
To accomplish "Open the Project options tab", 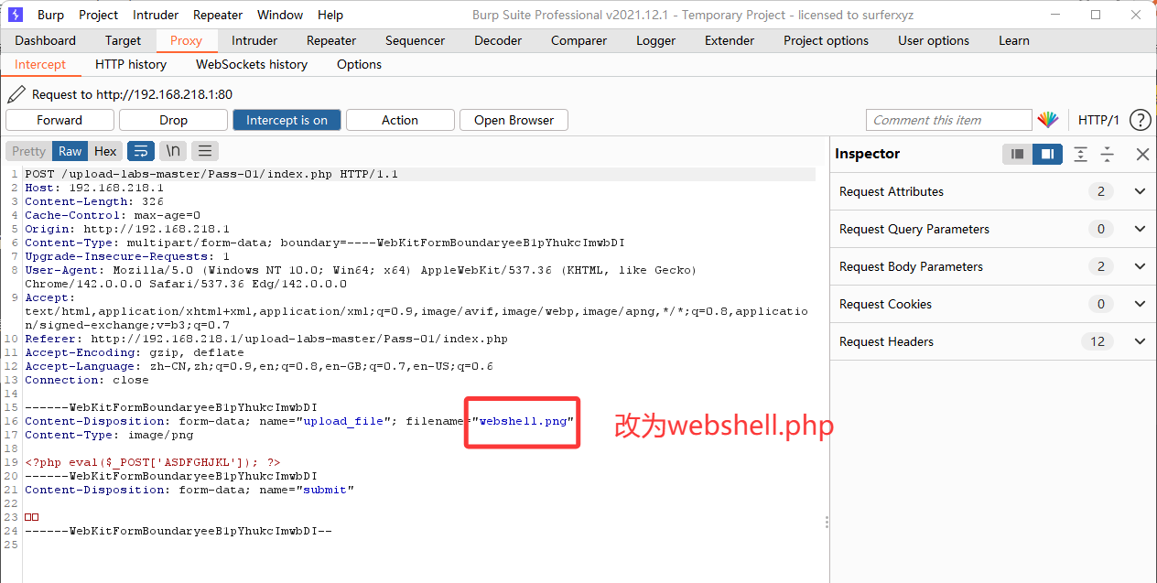I will coord(826,40).
